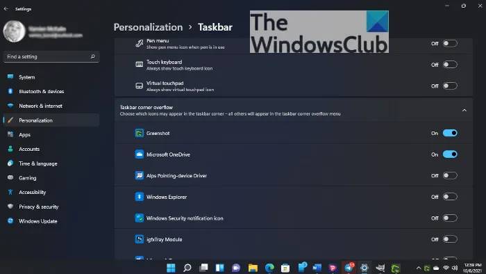
Task: Turn on the Virtual touchpad toggle
Action: [450, 86]
